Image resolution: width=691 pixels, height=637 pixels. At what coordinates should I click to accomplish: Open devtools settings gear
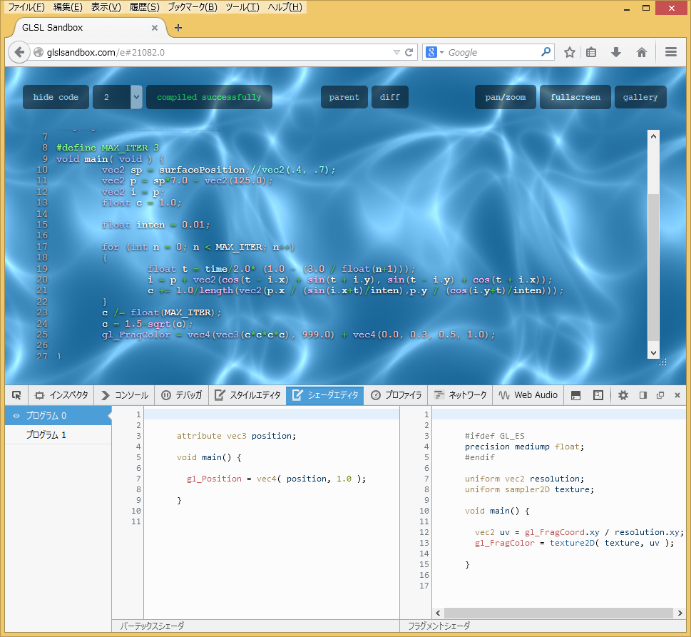click(x=623, y=395)
